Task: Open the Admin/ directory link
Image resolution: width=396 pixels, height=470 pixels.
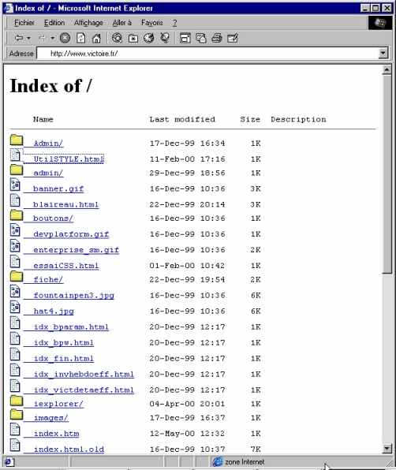Action: (x=48, y=144)
